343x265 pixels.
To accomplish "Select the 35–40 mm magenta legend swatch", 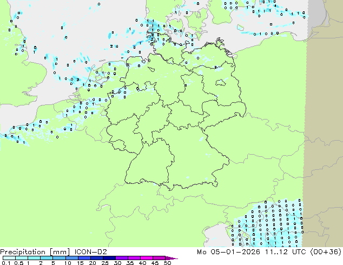I will point(134,258).
